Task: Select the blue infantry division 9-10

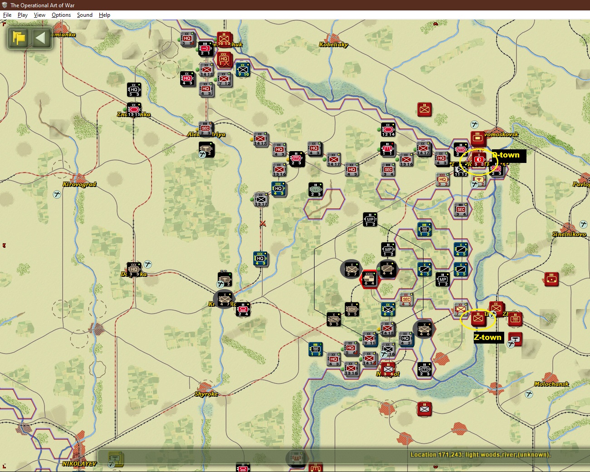Action: [243, 69]
